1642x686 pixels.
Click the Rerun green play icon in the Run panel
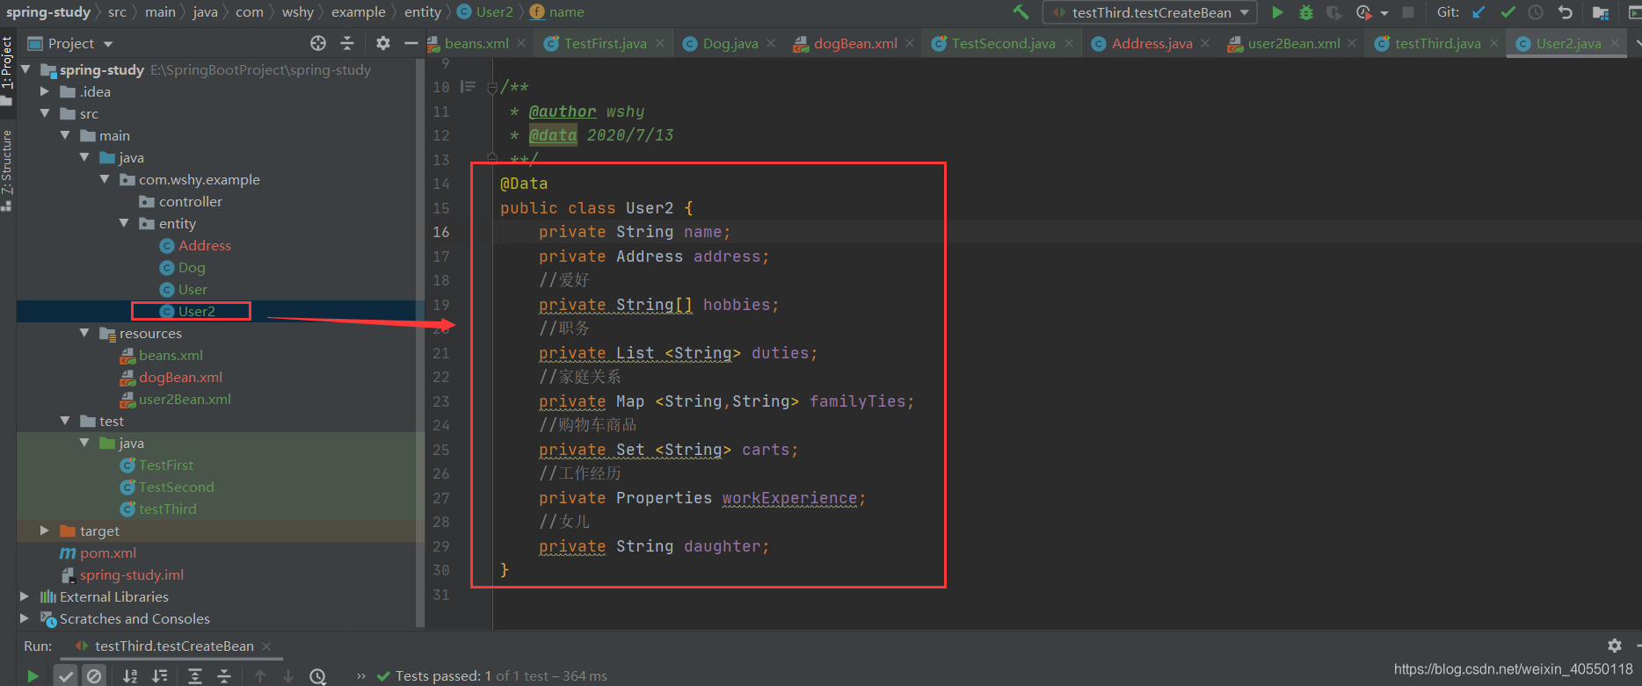[33, 675]
